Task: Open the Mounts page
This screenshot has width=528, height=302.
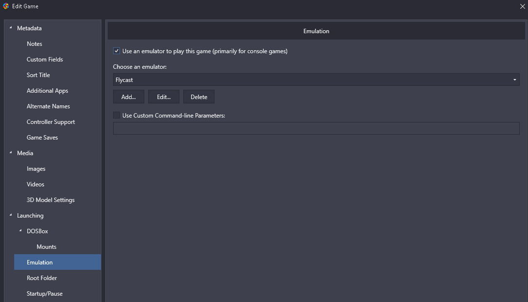Action: [x=46, y=247]
